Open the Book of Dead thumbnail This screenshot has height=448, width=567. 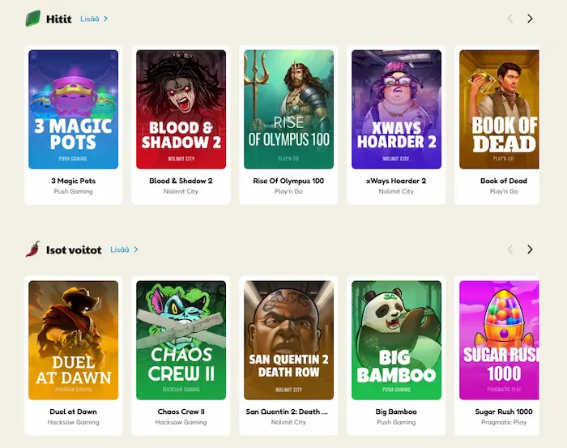pos(499,109)
